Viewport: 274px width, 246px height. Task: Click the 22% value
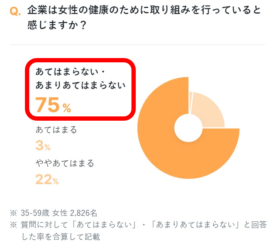[47, 180]
